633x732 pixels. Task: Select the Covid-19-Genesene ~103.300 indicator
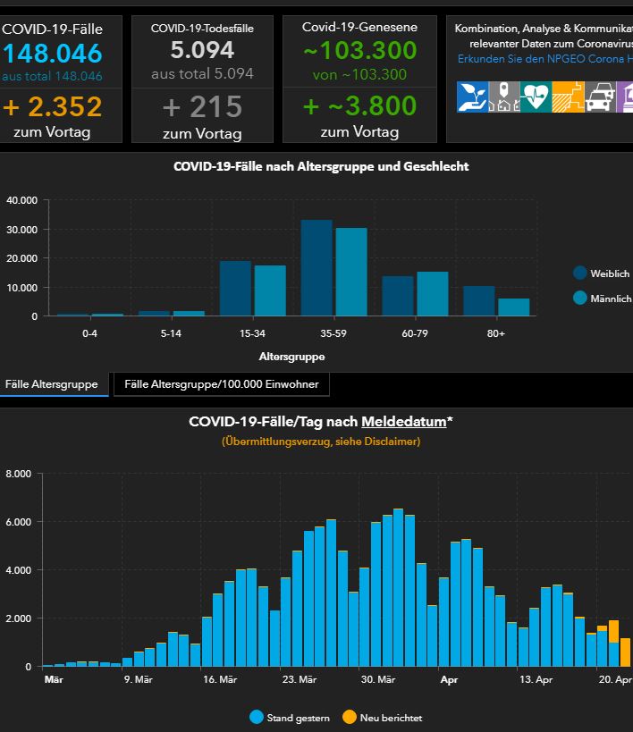tap(359, 51)
